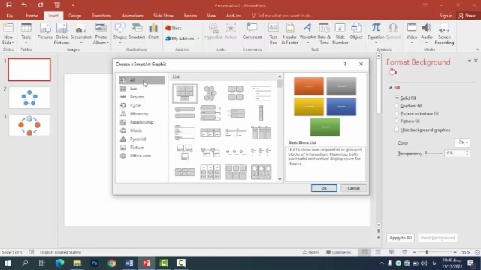Select slide 3 thumbnail in panel
This screenshot has width=481, height=270.
pos(29,125)
